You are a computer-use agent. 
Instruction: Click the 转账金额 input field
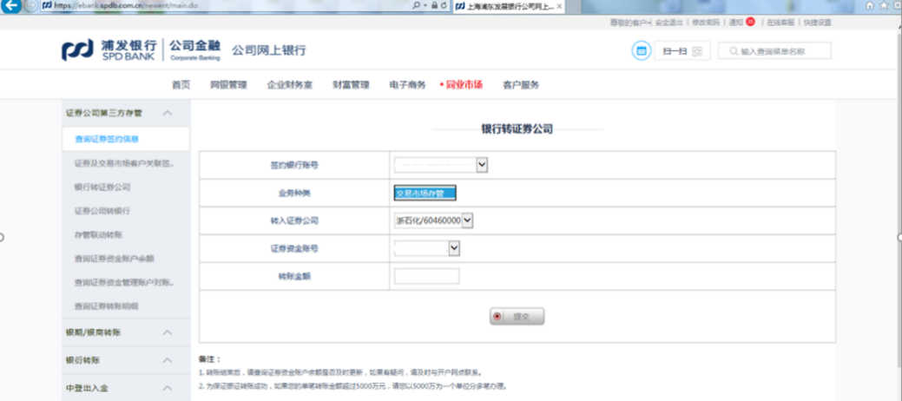point(426,277)
